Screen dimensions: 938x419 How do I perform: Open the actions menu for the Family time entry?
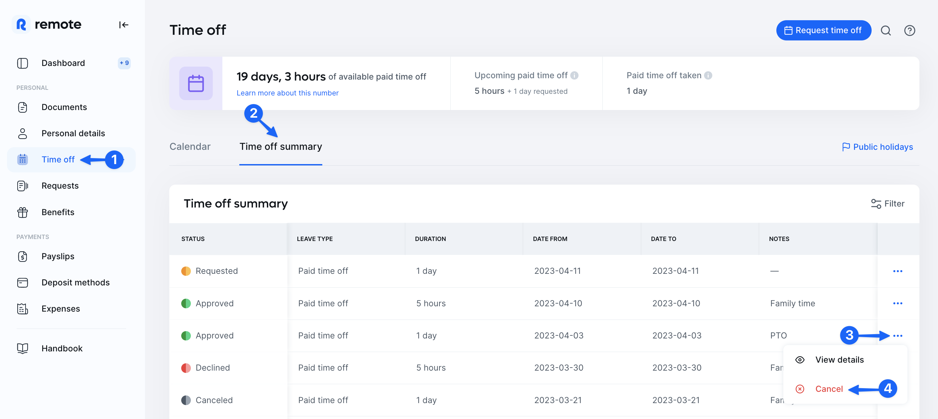point(898,303)
